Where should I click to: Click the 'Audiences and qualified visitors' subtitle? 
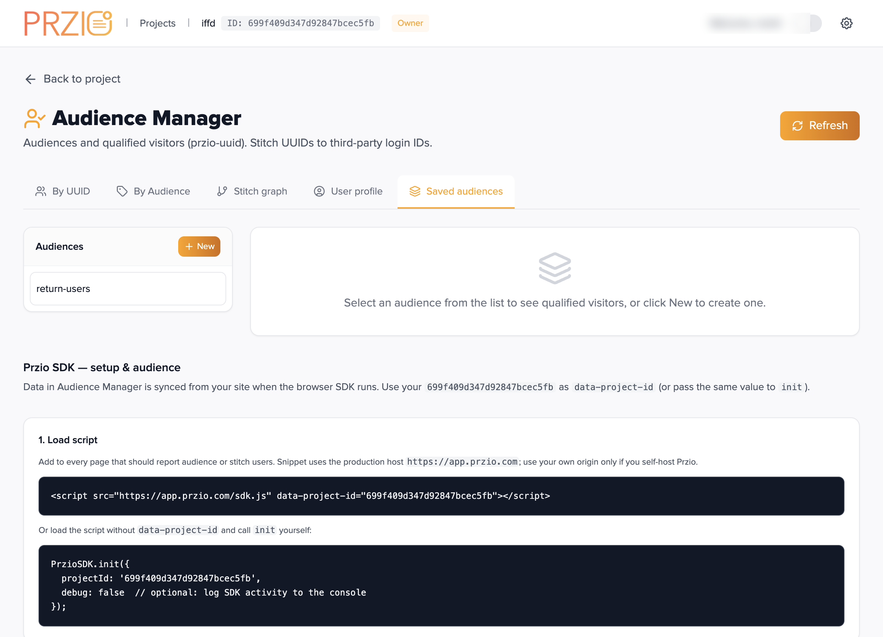(228, 143)
